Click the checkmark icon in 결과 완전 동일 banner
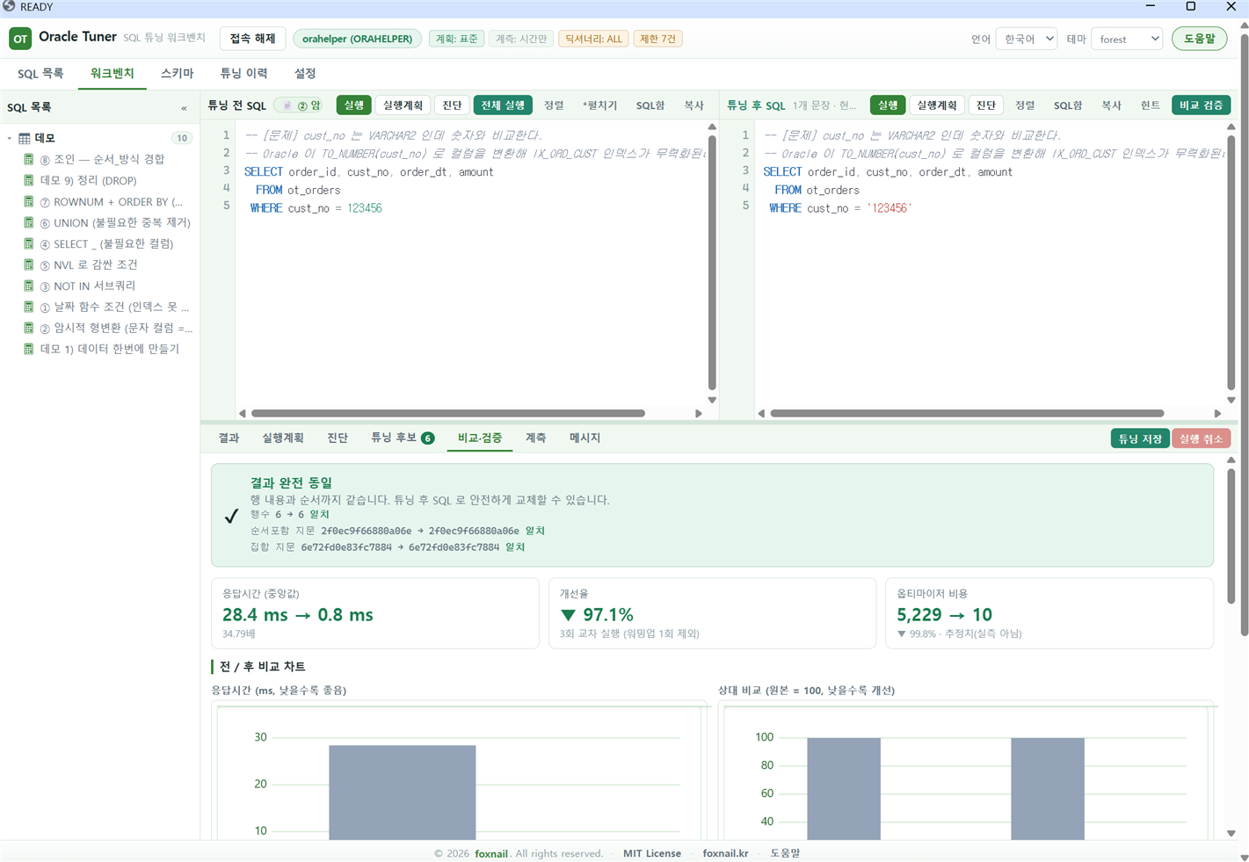The image size is (1249, 862). [x=231, y=516]
